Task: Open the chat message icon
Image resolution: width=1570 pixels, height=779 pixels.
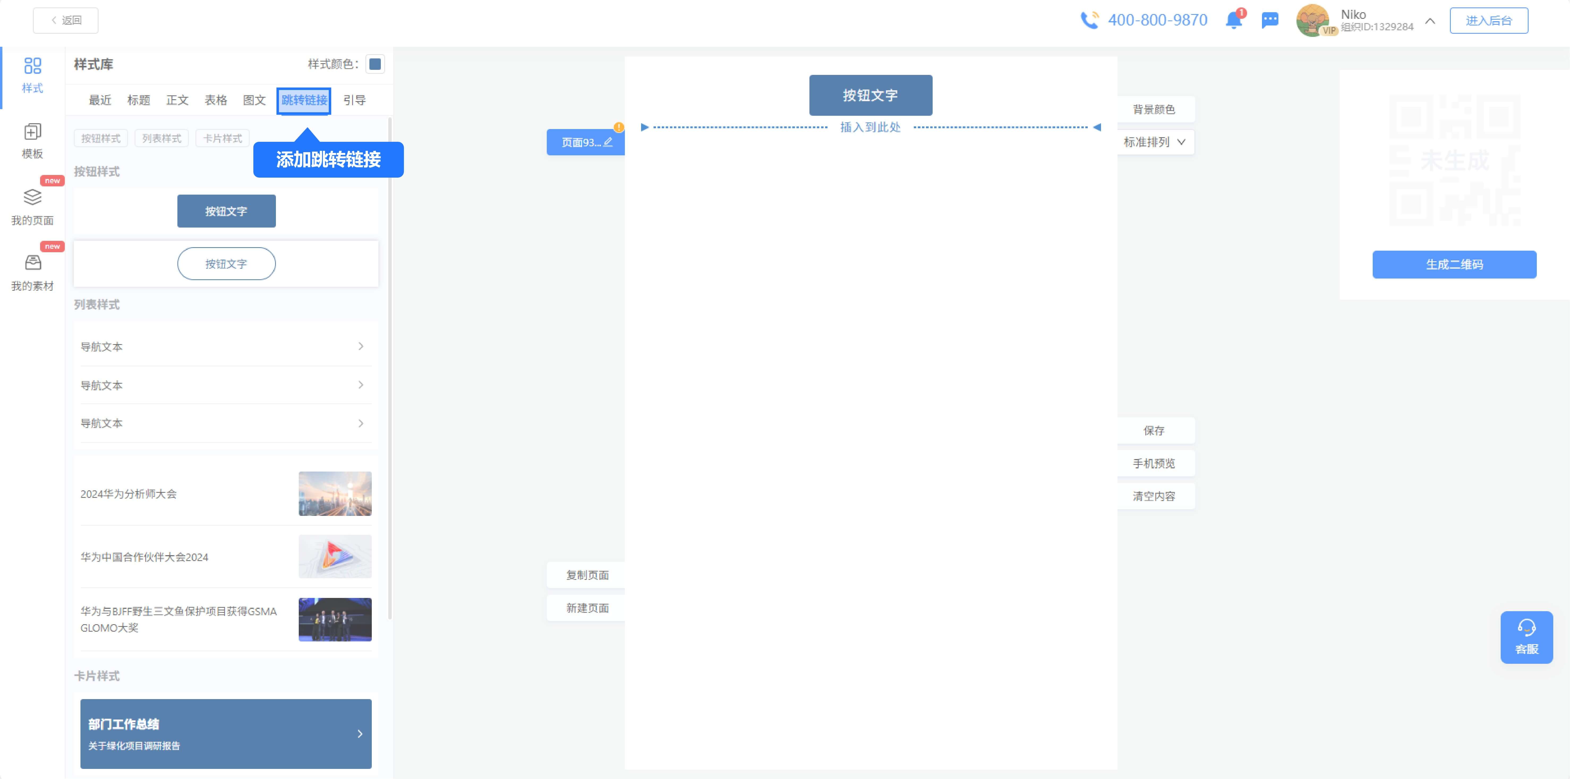Action: coord(1270,20)
